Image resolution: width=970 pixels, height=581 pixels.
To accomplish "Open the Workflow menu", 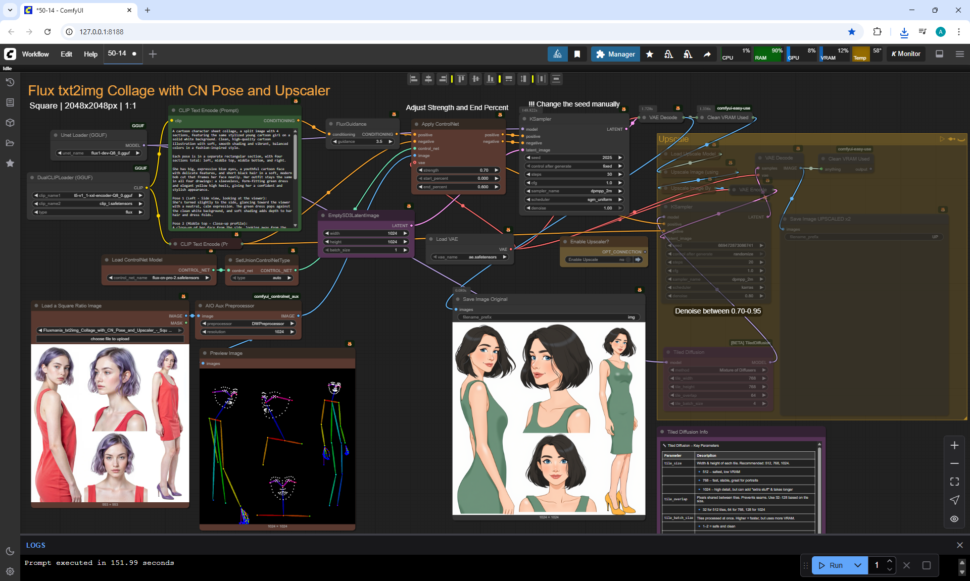I will point(35,54).
